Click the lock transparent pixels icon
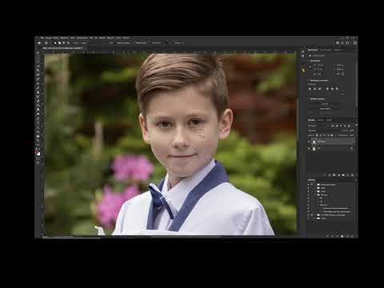The width and height of the screenshot is (384, 288). tap(317, 135)
